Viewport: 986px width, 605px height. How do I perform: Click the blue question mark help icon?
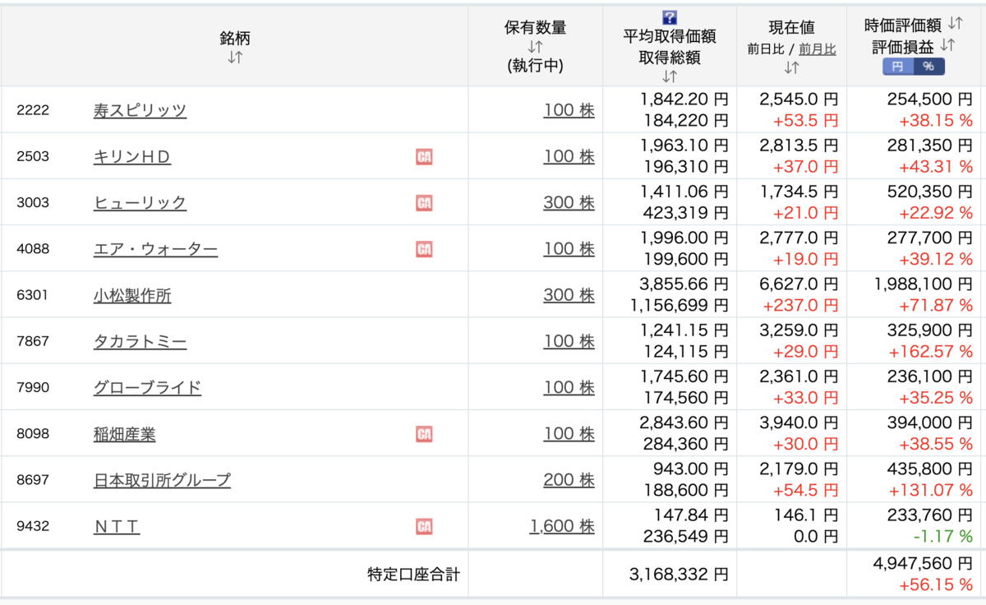(x=670, y=17)
